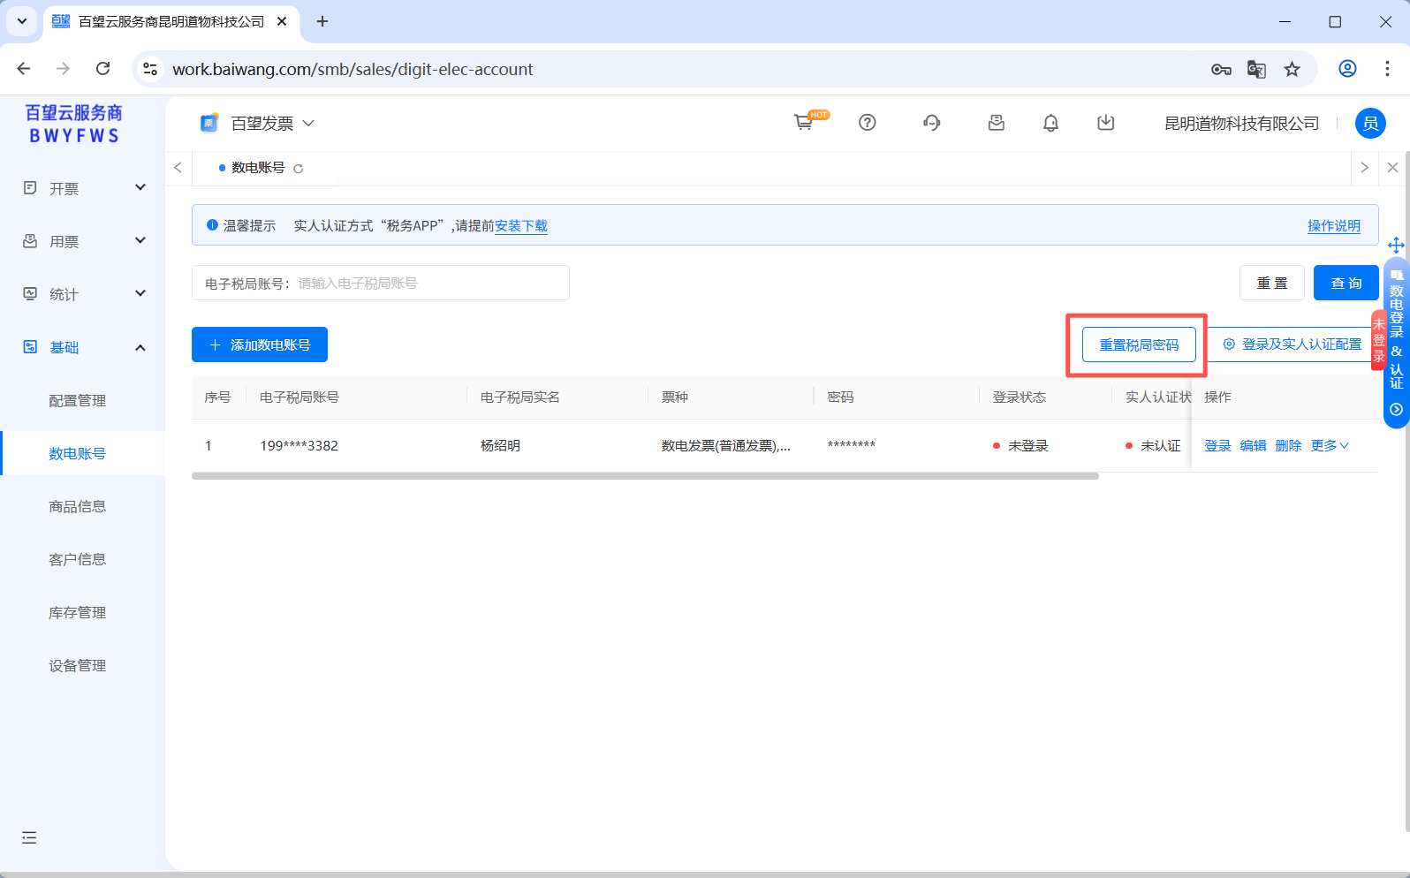Click the 重置 button
Viewport: 1410px width, 878px height.
1272,283
